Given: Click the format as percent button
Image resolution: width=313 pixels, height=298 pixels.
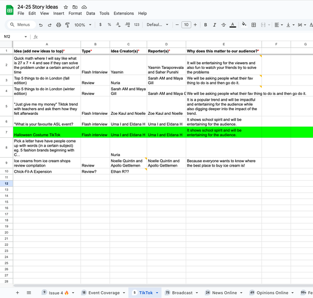Looking at the screenshot, I should click(x=109, y=25).
